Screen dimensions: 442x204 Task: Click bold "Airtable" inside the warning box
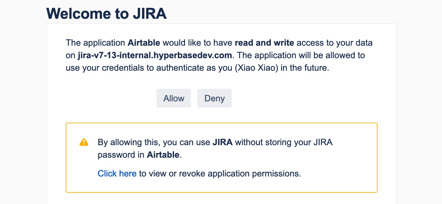point(163,155)
